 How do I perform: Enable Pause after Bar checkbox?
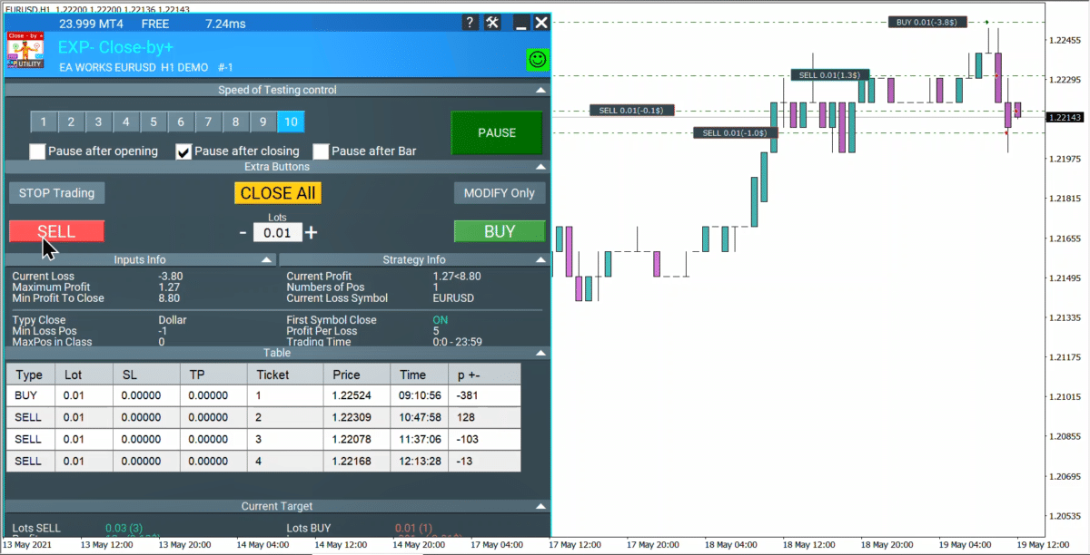pos(321,151)
